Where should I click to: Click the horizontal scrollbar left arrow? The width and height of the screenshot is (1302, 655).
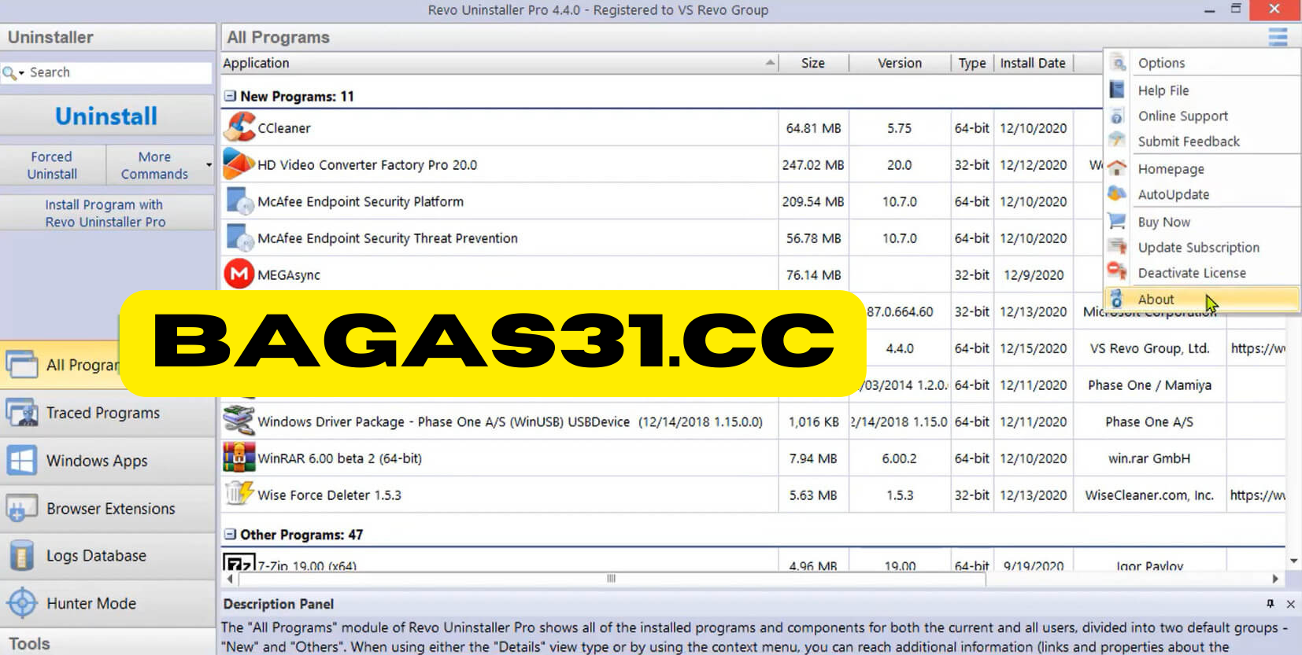[230, 579]
